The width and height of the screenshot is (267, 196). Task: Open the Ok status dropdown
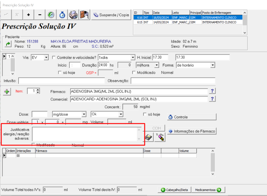[x=121, y=114]
